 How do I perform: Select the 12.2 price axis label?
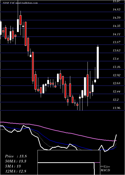(x=115, y=100)
